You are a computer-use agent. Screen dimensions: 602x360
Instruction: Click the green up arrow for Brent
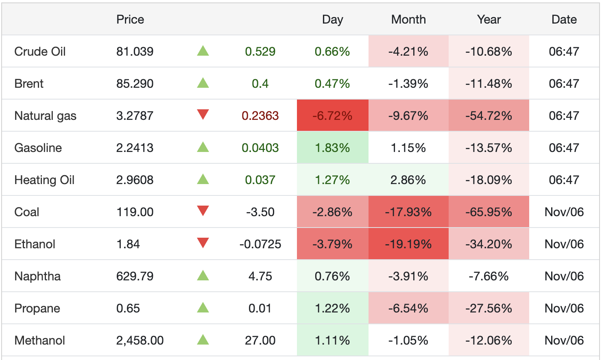click(203, 83)
